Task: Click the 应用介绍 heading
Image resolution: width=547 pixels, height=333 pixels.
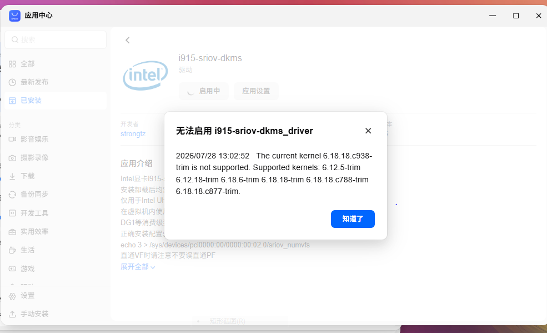Action: [x=137, y=163]
